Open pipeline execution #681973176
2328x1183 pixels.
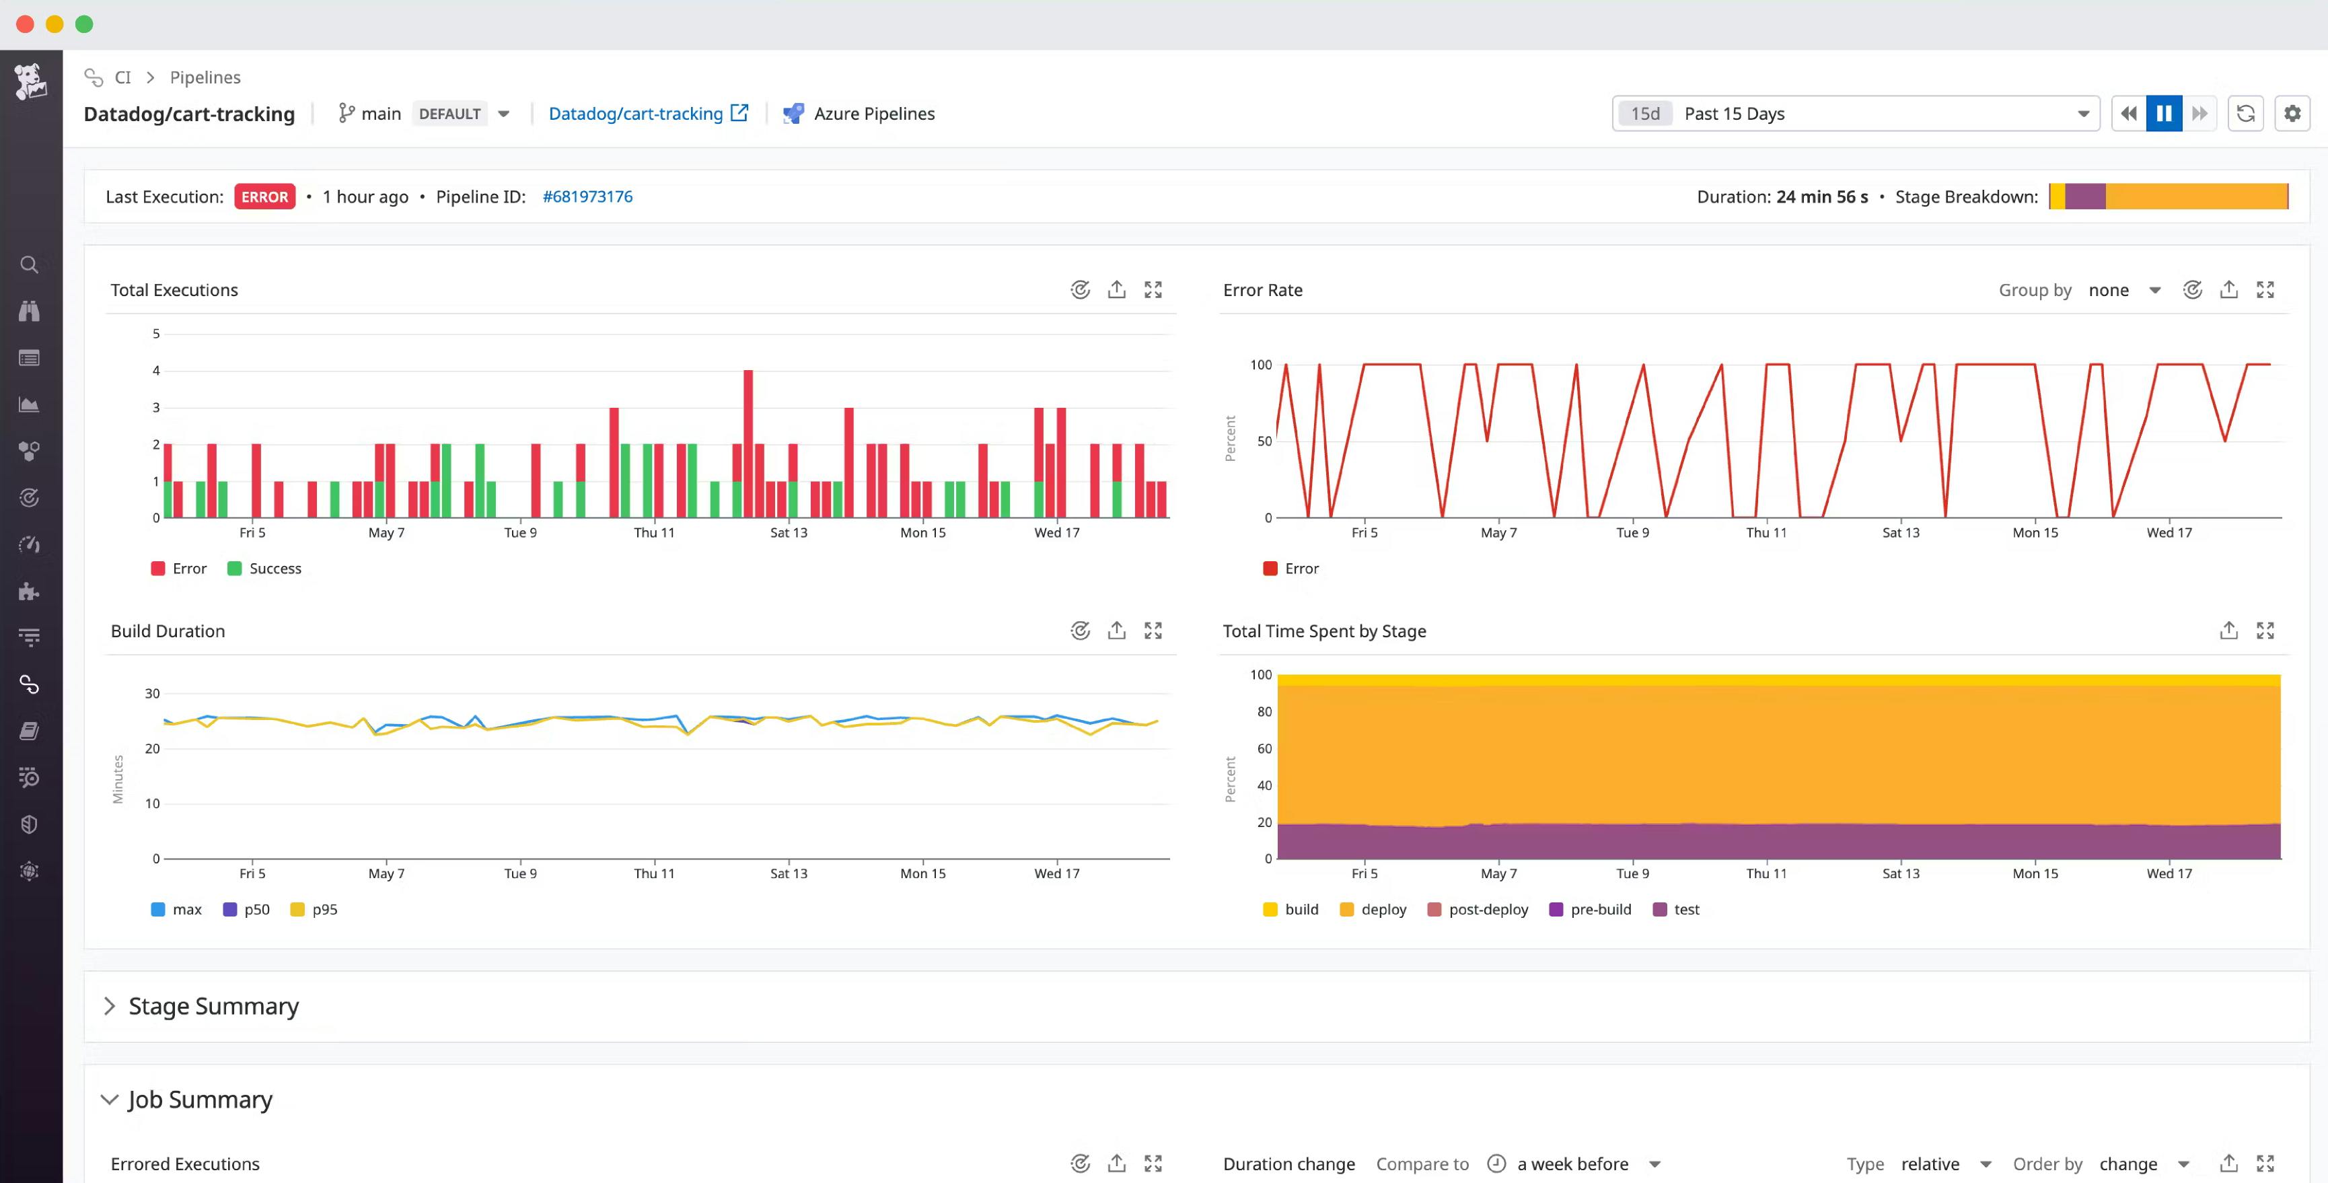pyautogui.click(x=587, y=196)
